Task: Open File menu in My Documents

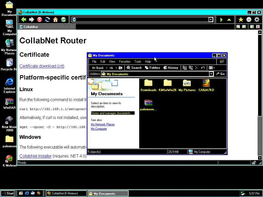Action: (x=94, y=62)
